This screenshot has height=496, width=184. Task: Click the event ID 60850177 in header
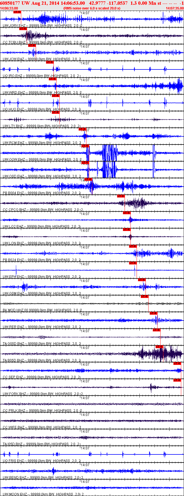tap(10, 3)
